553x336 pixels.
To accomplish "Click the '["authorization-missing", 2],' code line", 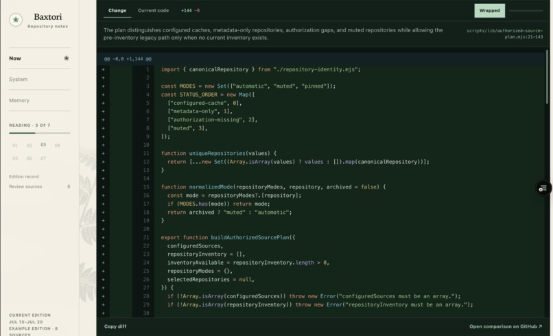I will pos(212,120).
